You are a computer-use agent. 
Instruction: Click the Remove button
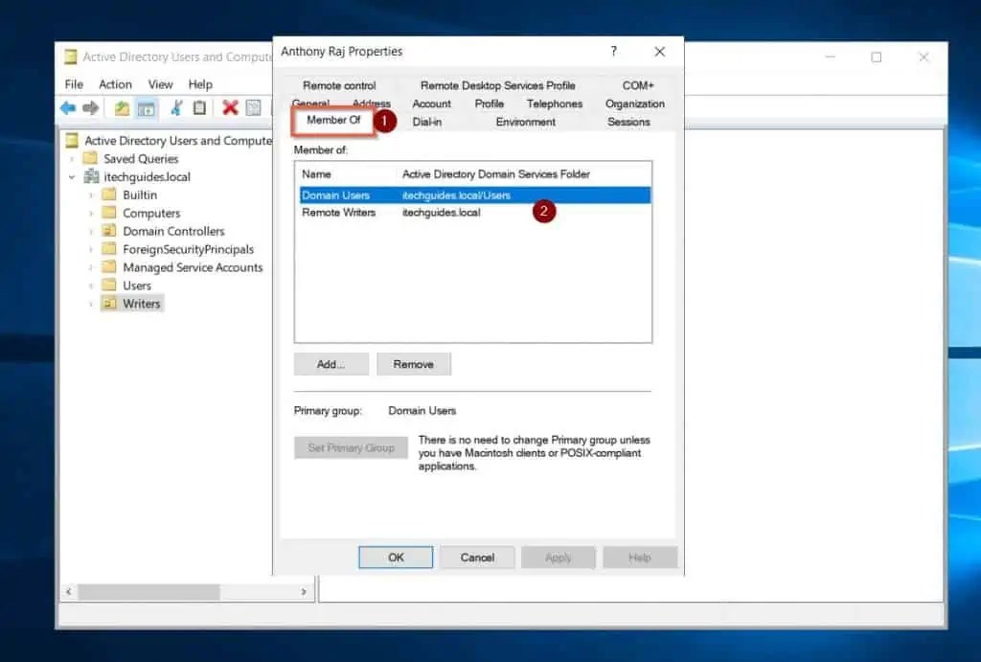click(x=414, y=364)
